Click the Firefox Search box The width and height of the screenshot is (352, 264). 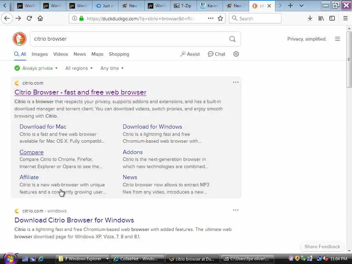click(x=255, y=19)
